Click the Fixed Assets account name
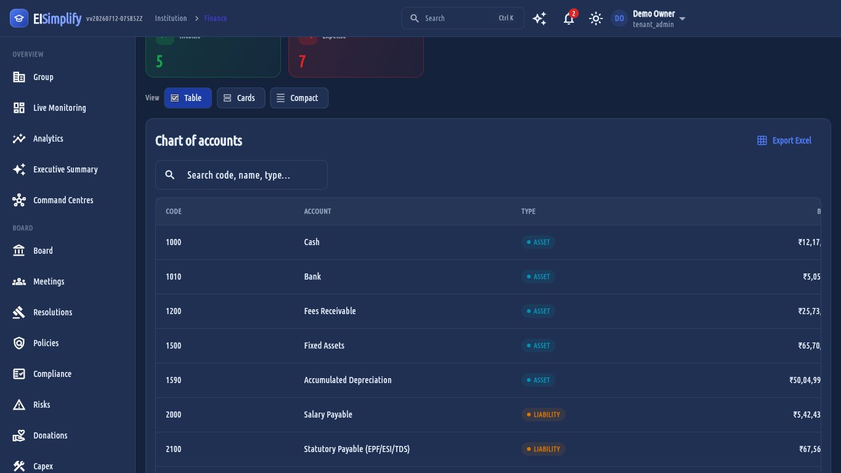This screenshot has height=473, width=841. (324, 346)
